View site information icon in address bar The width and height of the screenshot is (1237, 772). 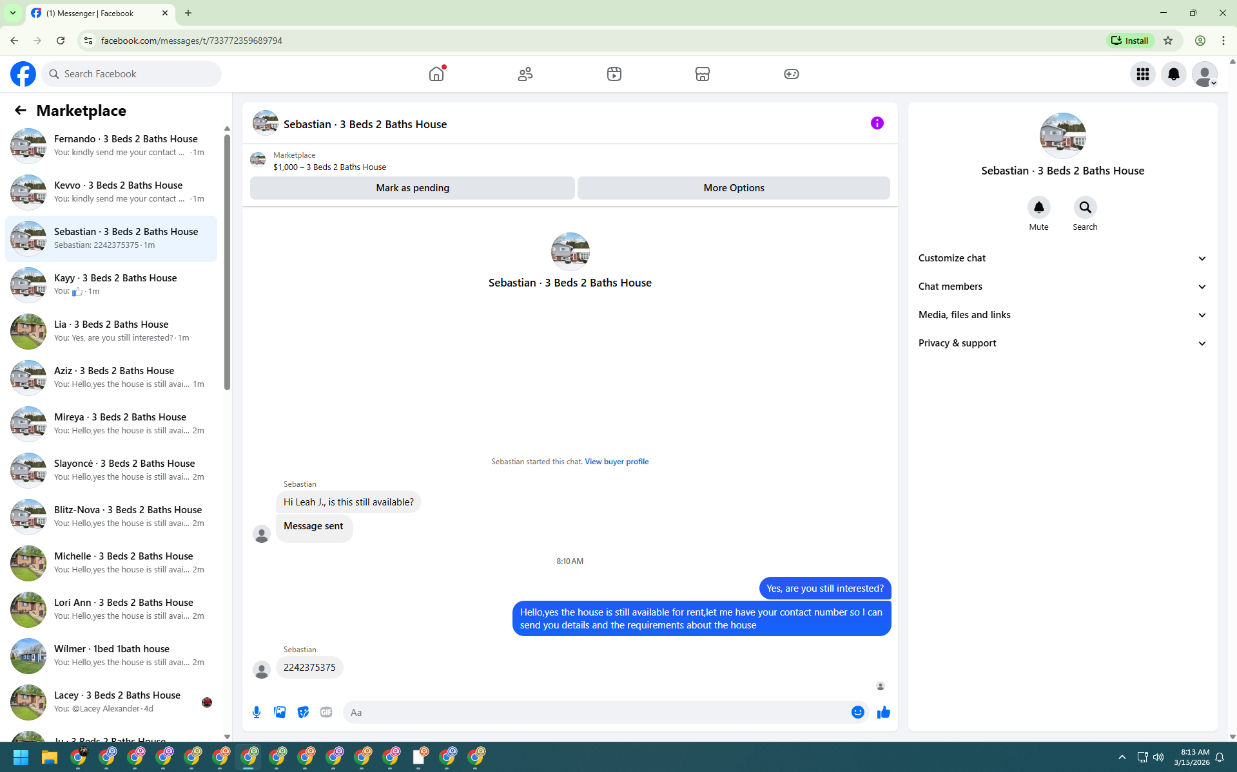pyautogui.click(x=88, y=41)
